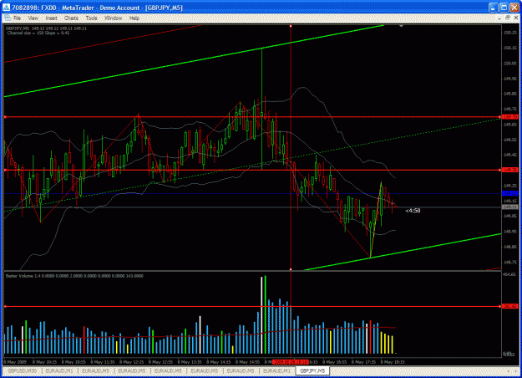Click the '<4:50' candle timer text

(x=413, y=211)
